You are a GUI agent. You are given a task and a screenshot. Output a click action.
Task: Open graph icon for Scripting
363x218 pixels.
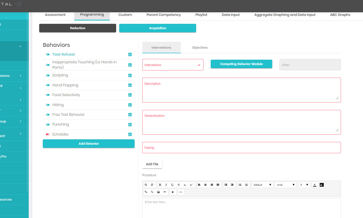(130, 75)
